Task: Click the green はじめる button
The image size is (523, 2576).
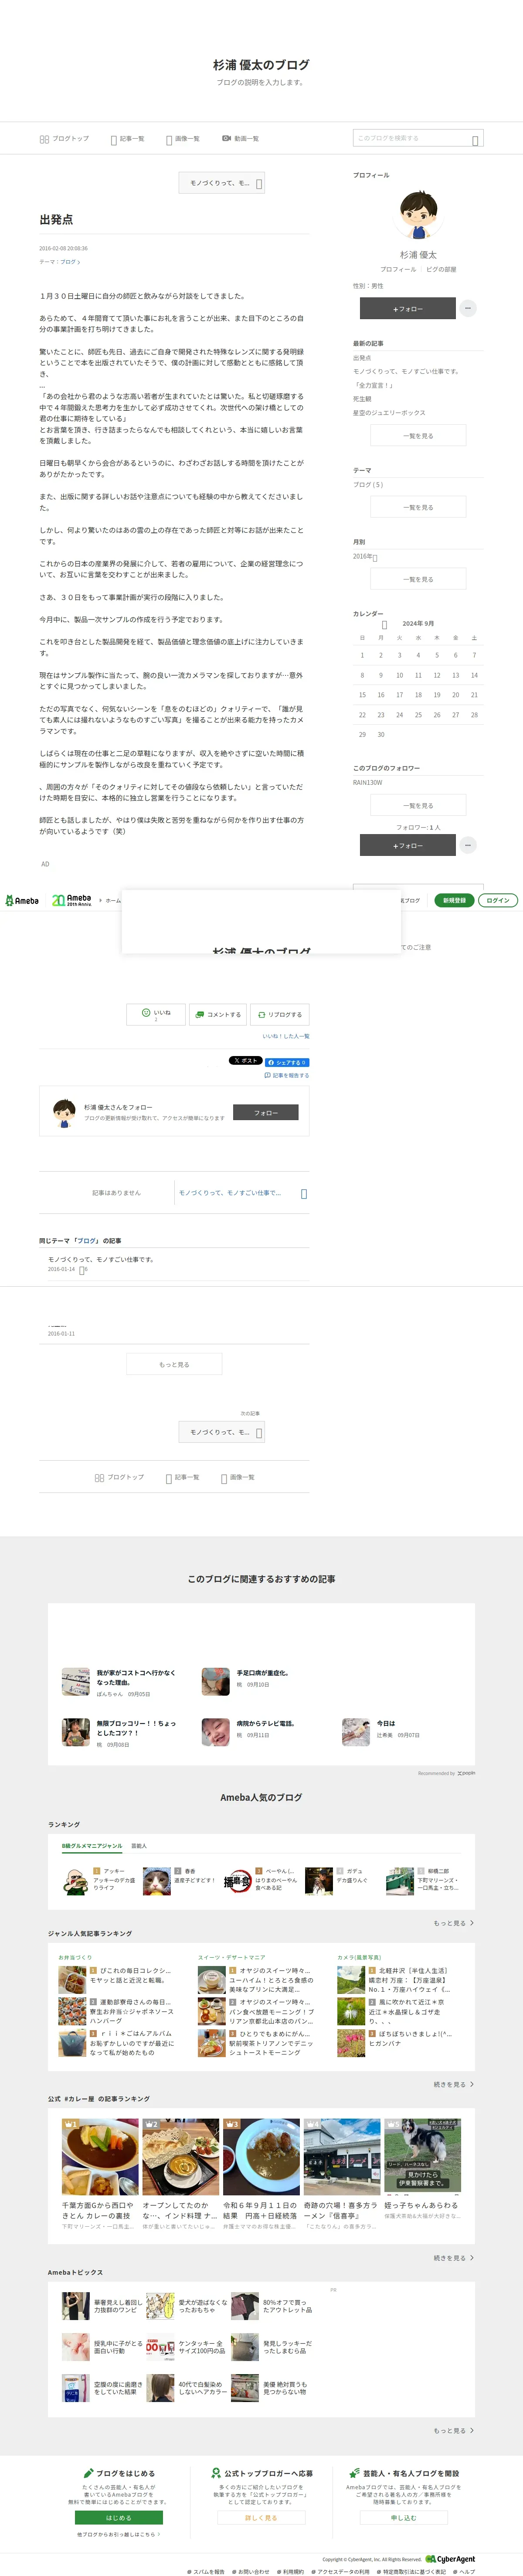Action: [119, 2517]
